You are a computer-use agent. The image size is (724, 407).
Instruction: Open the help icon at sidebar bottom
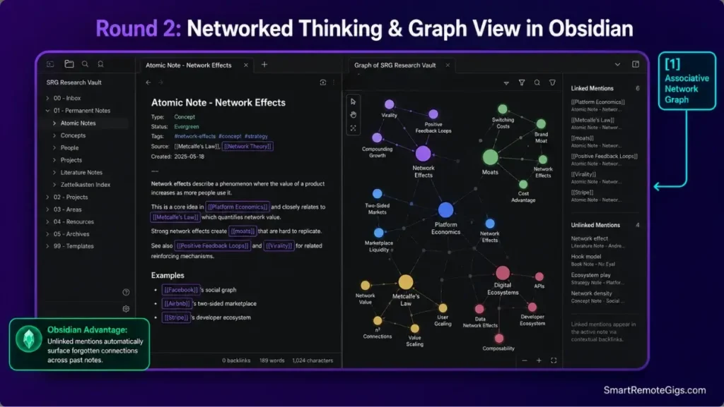coord(126,292)
